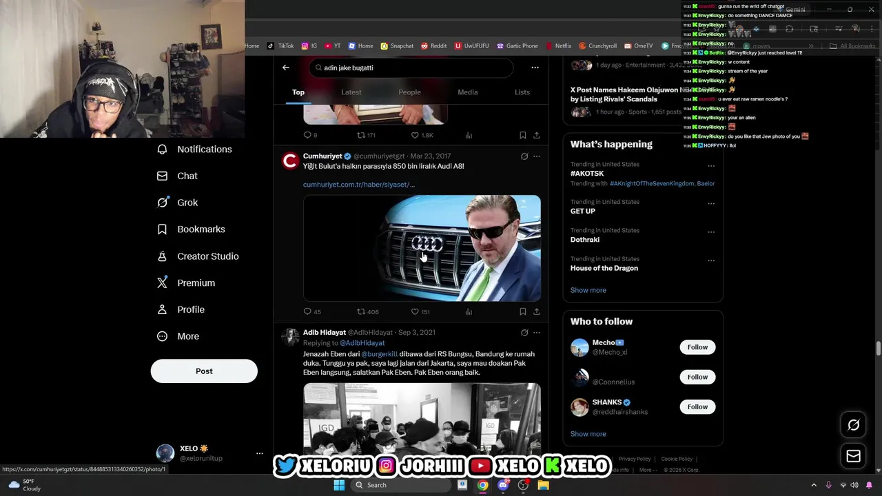Open the Grok floating button at bottom right
Image resolution: width=882 pixels, height=496 pixels.
(853, 425)
